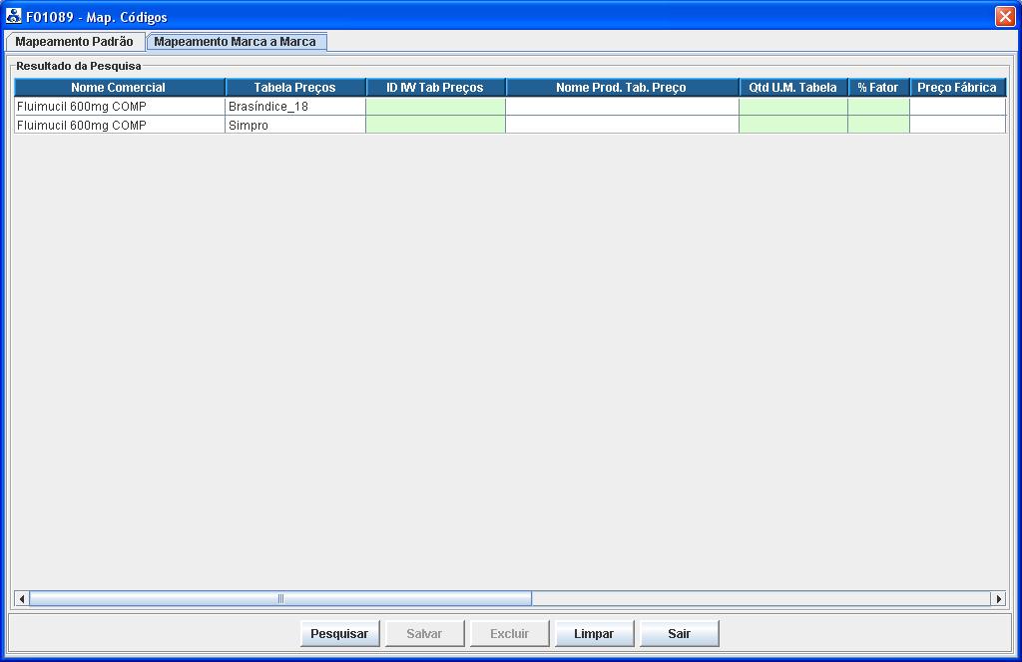Close the F01089 Map. Códigos window
This screenshot has width=1022, height=662.
[1005, 16]
